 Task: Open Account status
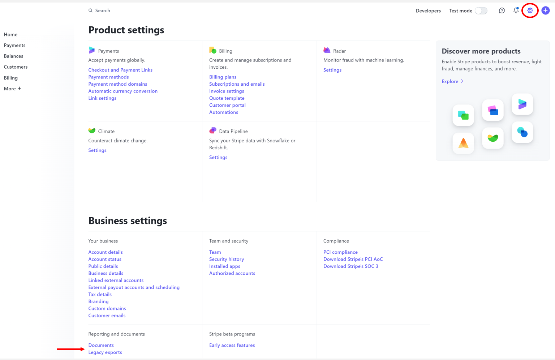105,259
